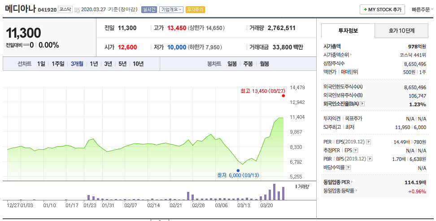Screen dimensions: 436x221
Task: Click the 코스닥 441위 ranking value
Action: (413, 55)
